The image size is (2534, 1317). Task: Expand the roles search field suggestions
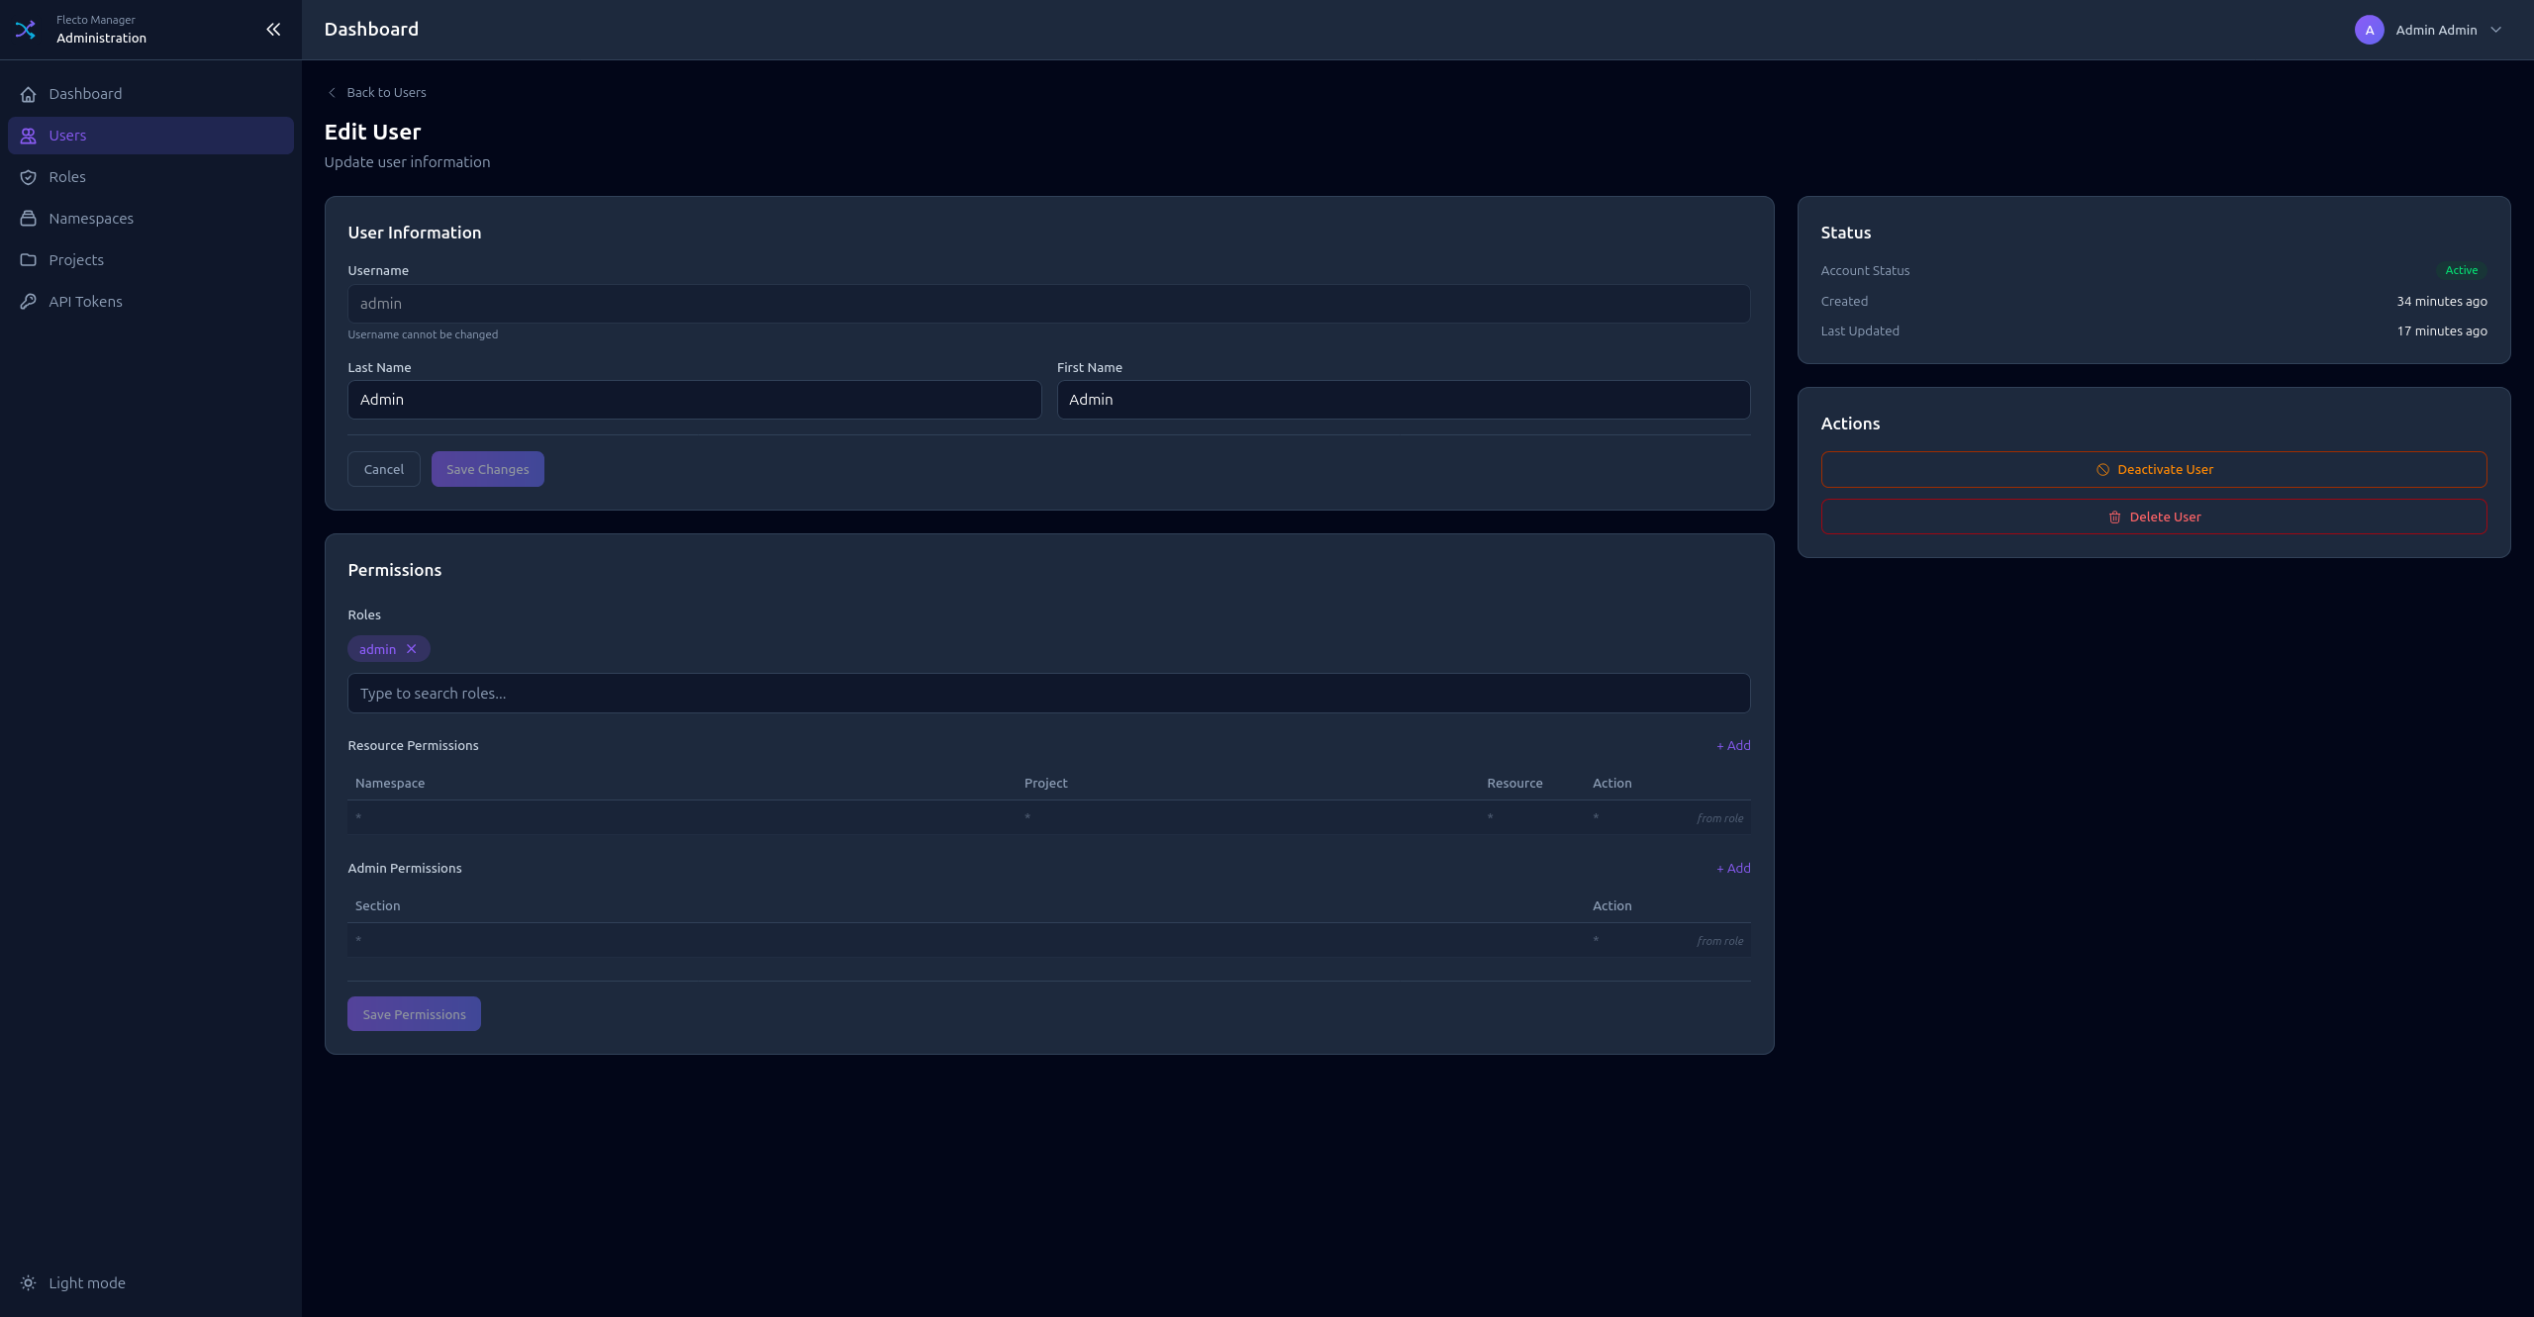coord(1047,693)
